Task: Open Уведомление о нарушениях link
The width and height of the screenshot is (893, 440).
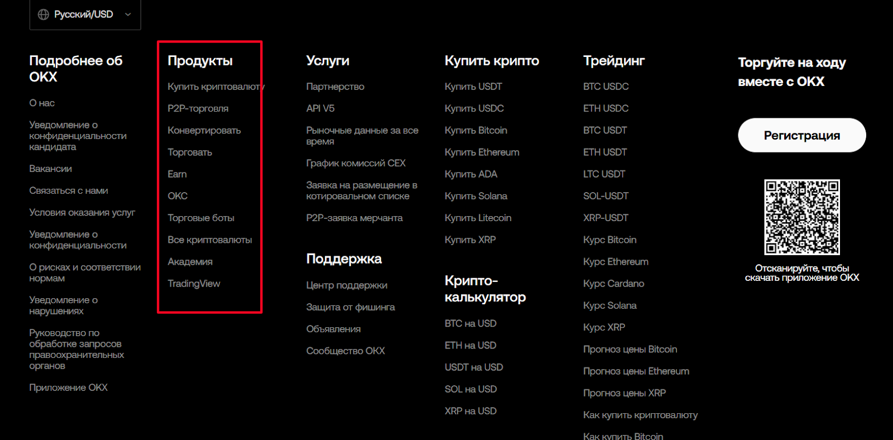Action: [64, 305]
